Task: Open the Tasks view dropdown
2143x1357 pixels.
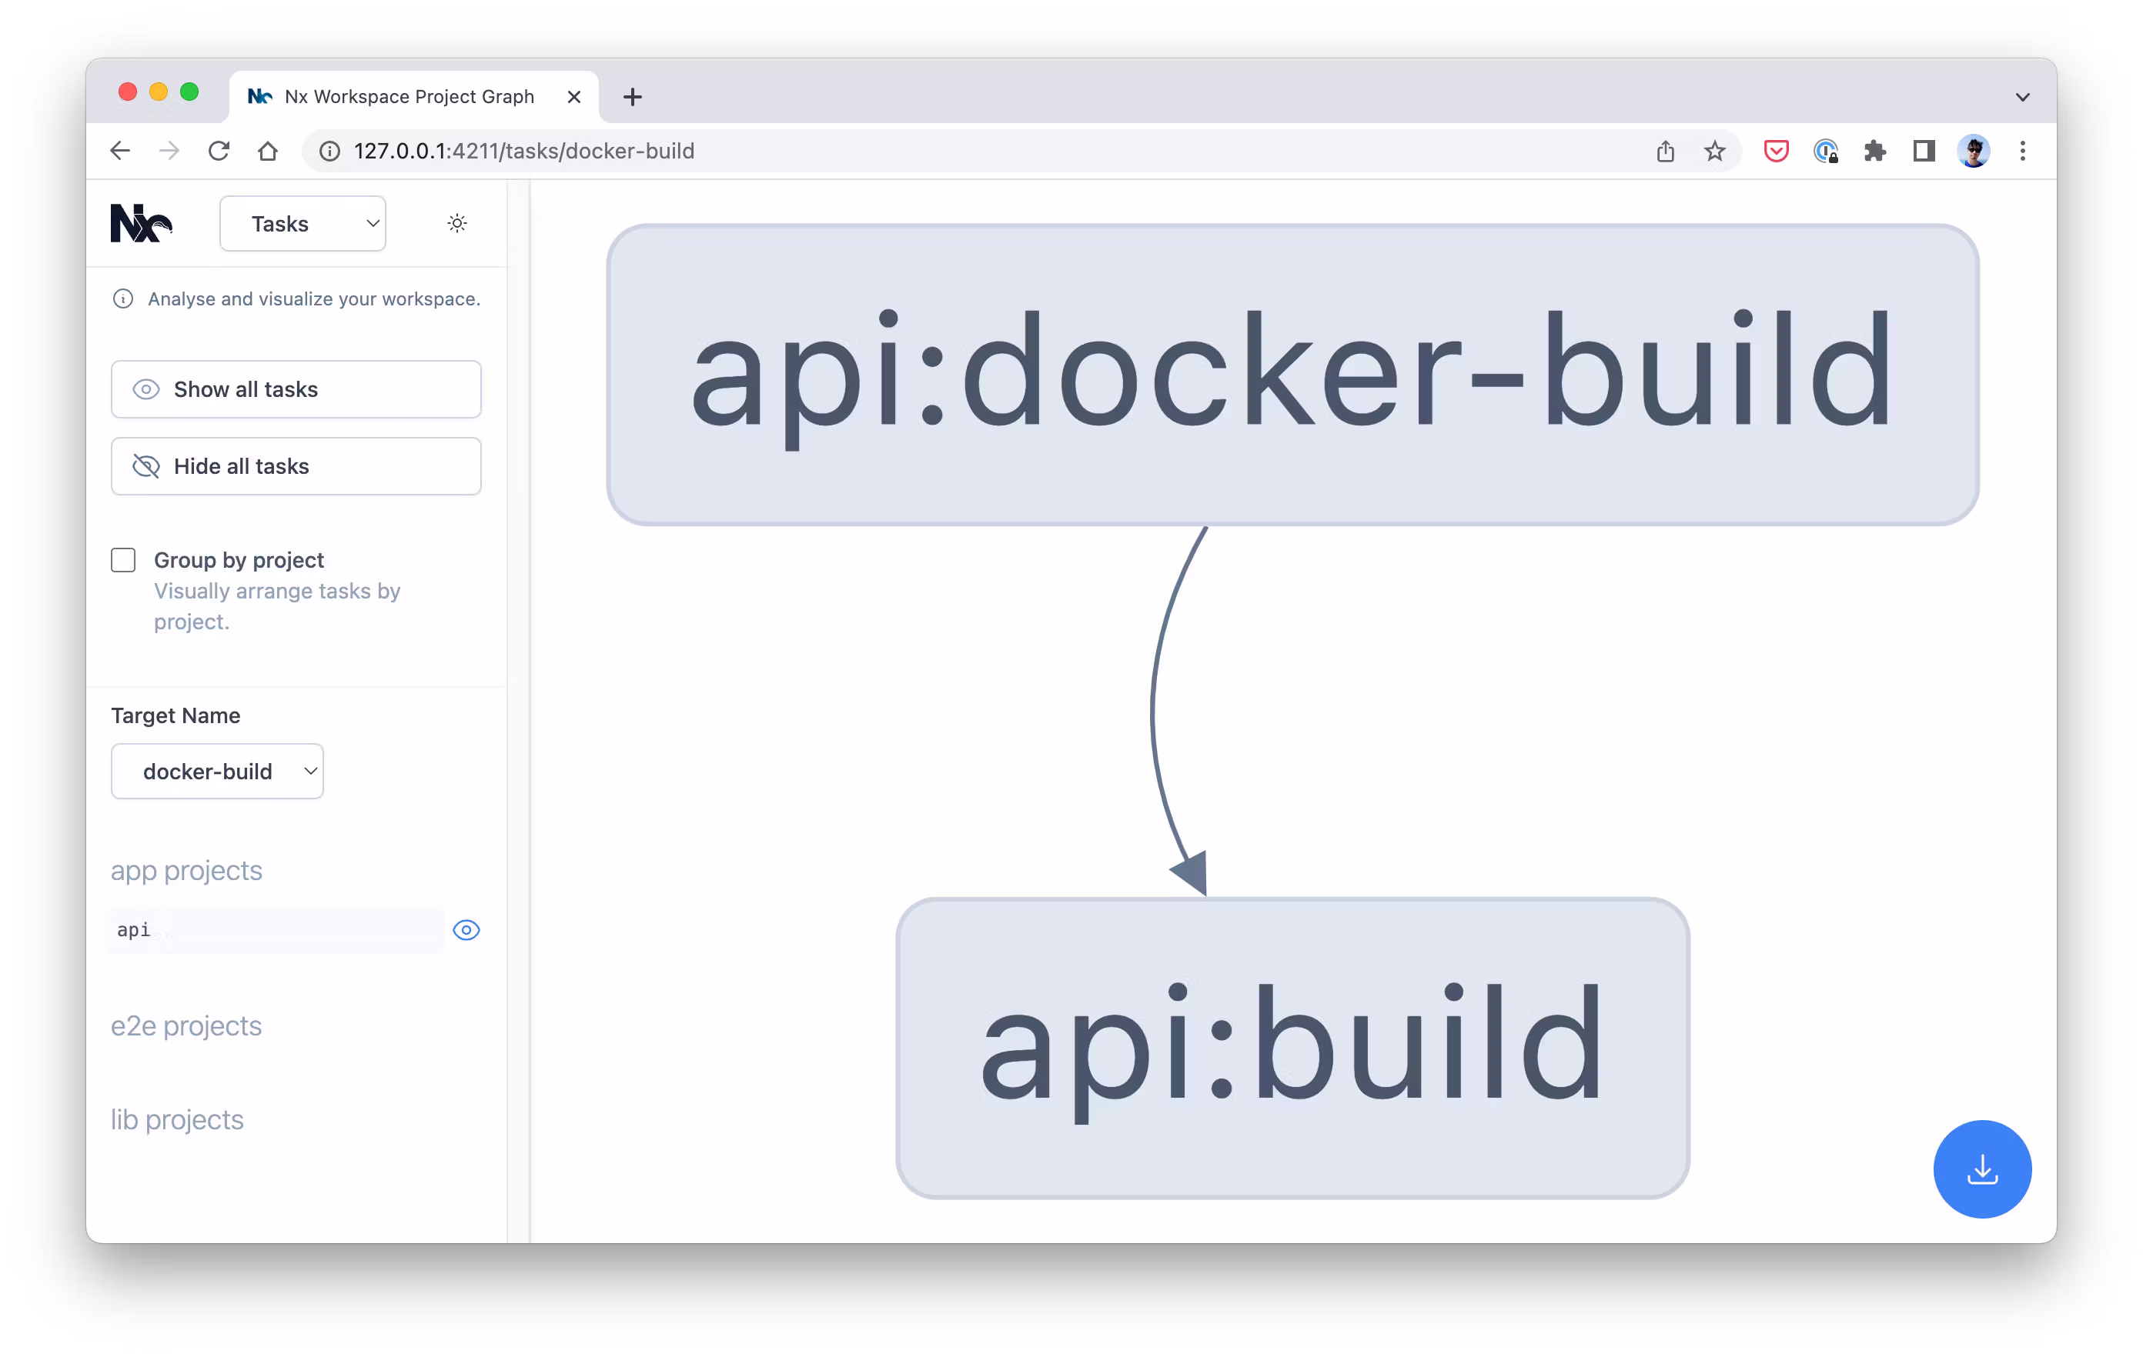Action: click(x=303, y=223)
